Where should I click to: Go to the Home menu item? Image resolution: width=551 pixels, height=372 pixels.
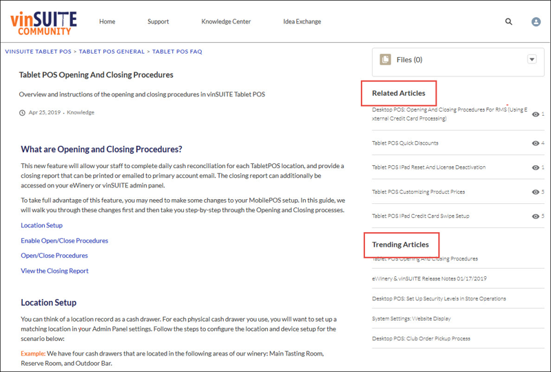(107, 21)
